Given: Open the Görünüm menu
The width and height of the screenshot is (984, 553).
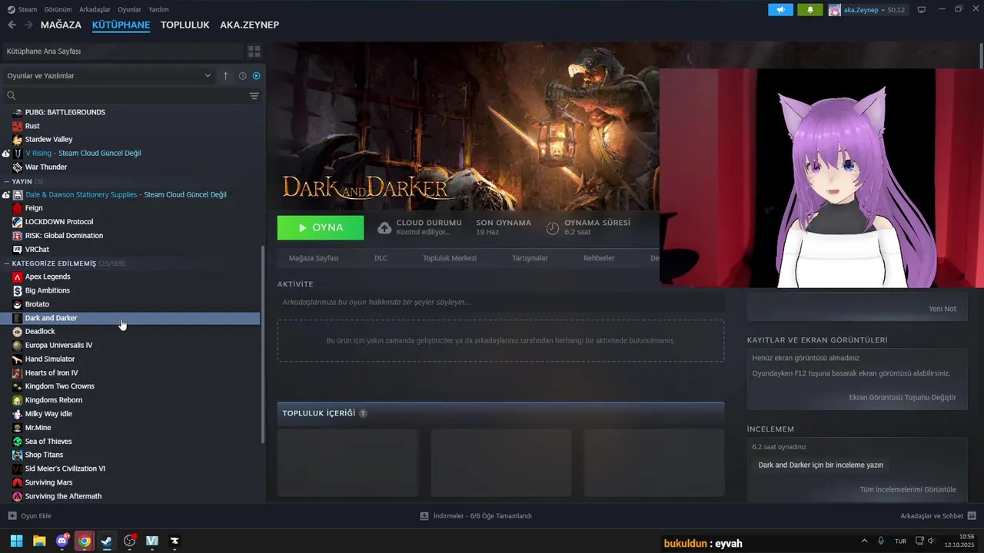Looking at the screenshot, I should [58, 9].
